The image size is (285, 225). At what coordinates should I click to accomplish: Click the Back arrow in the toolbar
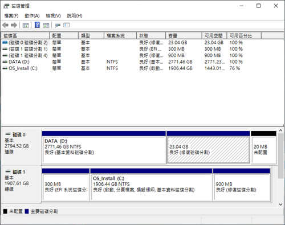6,25
